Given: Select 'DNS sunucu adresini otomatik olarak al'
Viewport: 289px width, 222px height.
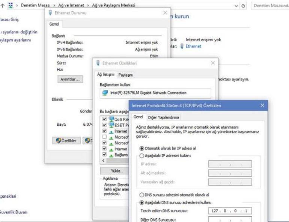Looking at the screenshot, I should point(141,195).
